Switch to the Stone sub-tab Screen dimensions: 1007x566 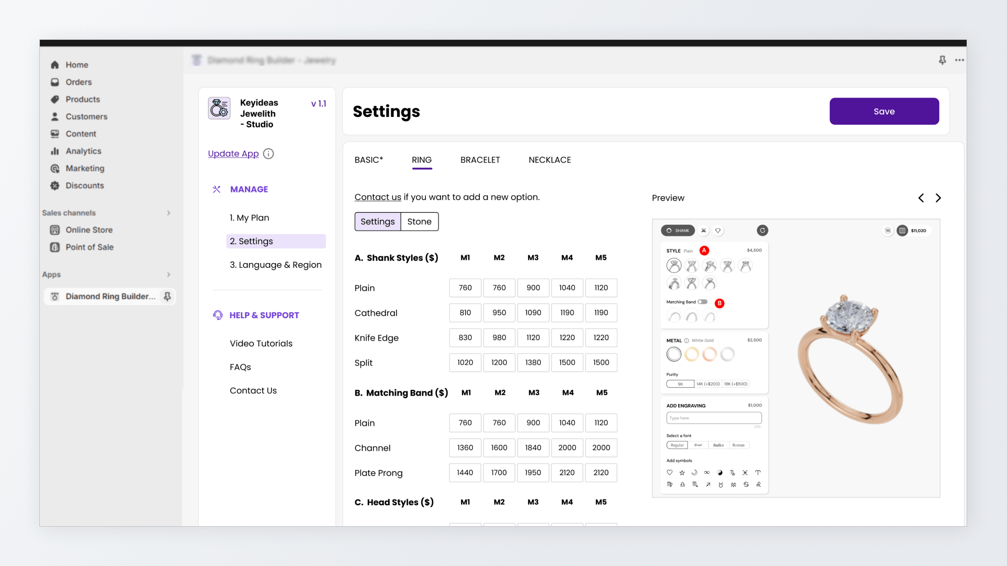coord(419,222)
